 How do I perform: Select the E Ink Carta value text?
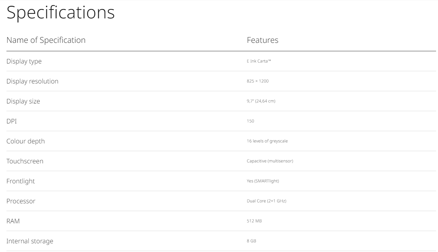tap(259, 61)
